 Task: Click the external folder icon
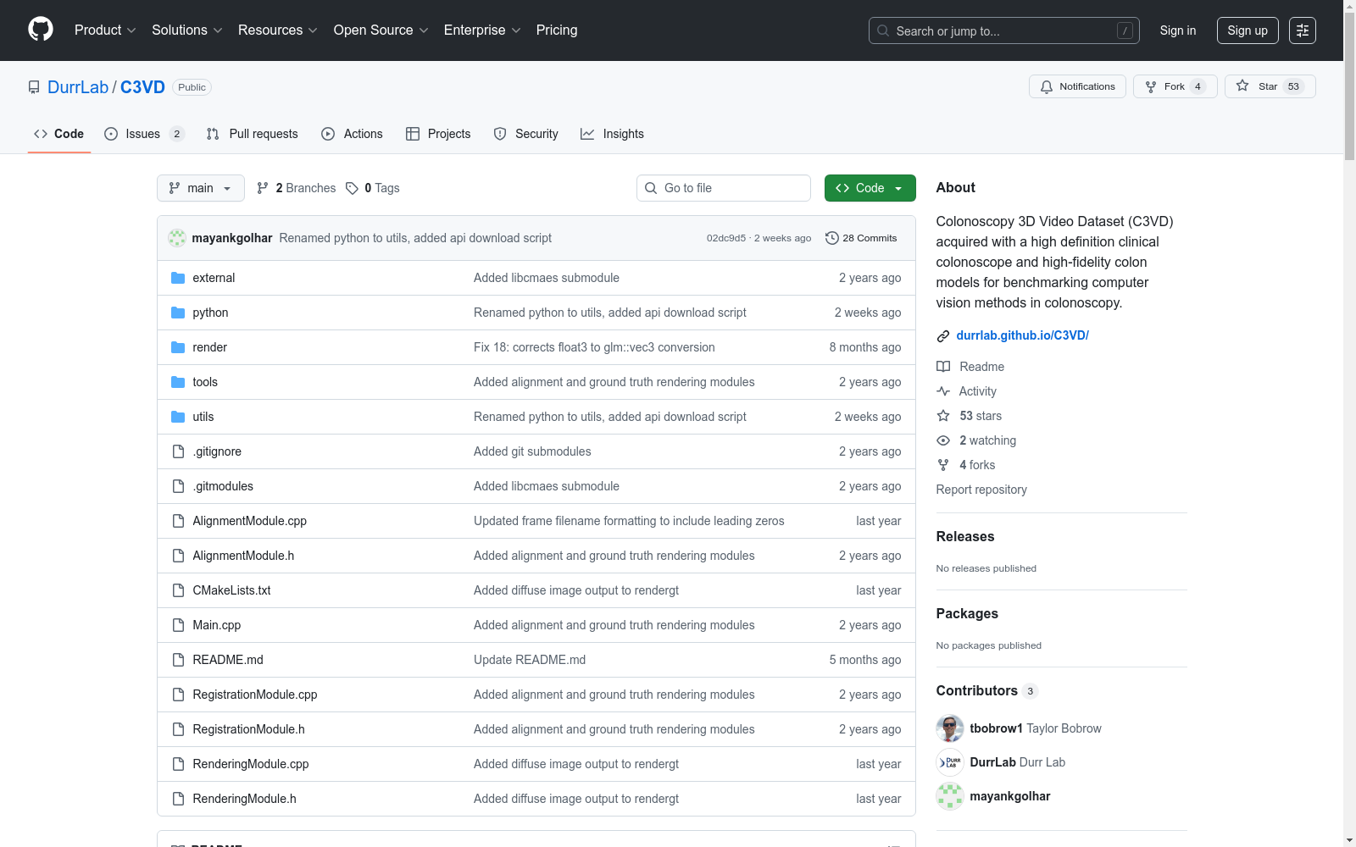click(x=178, y=278)
